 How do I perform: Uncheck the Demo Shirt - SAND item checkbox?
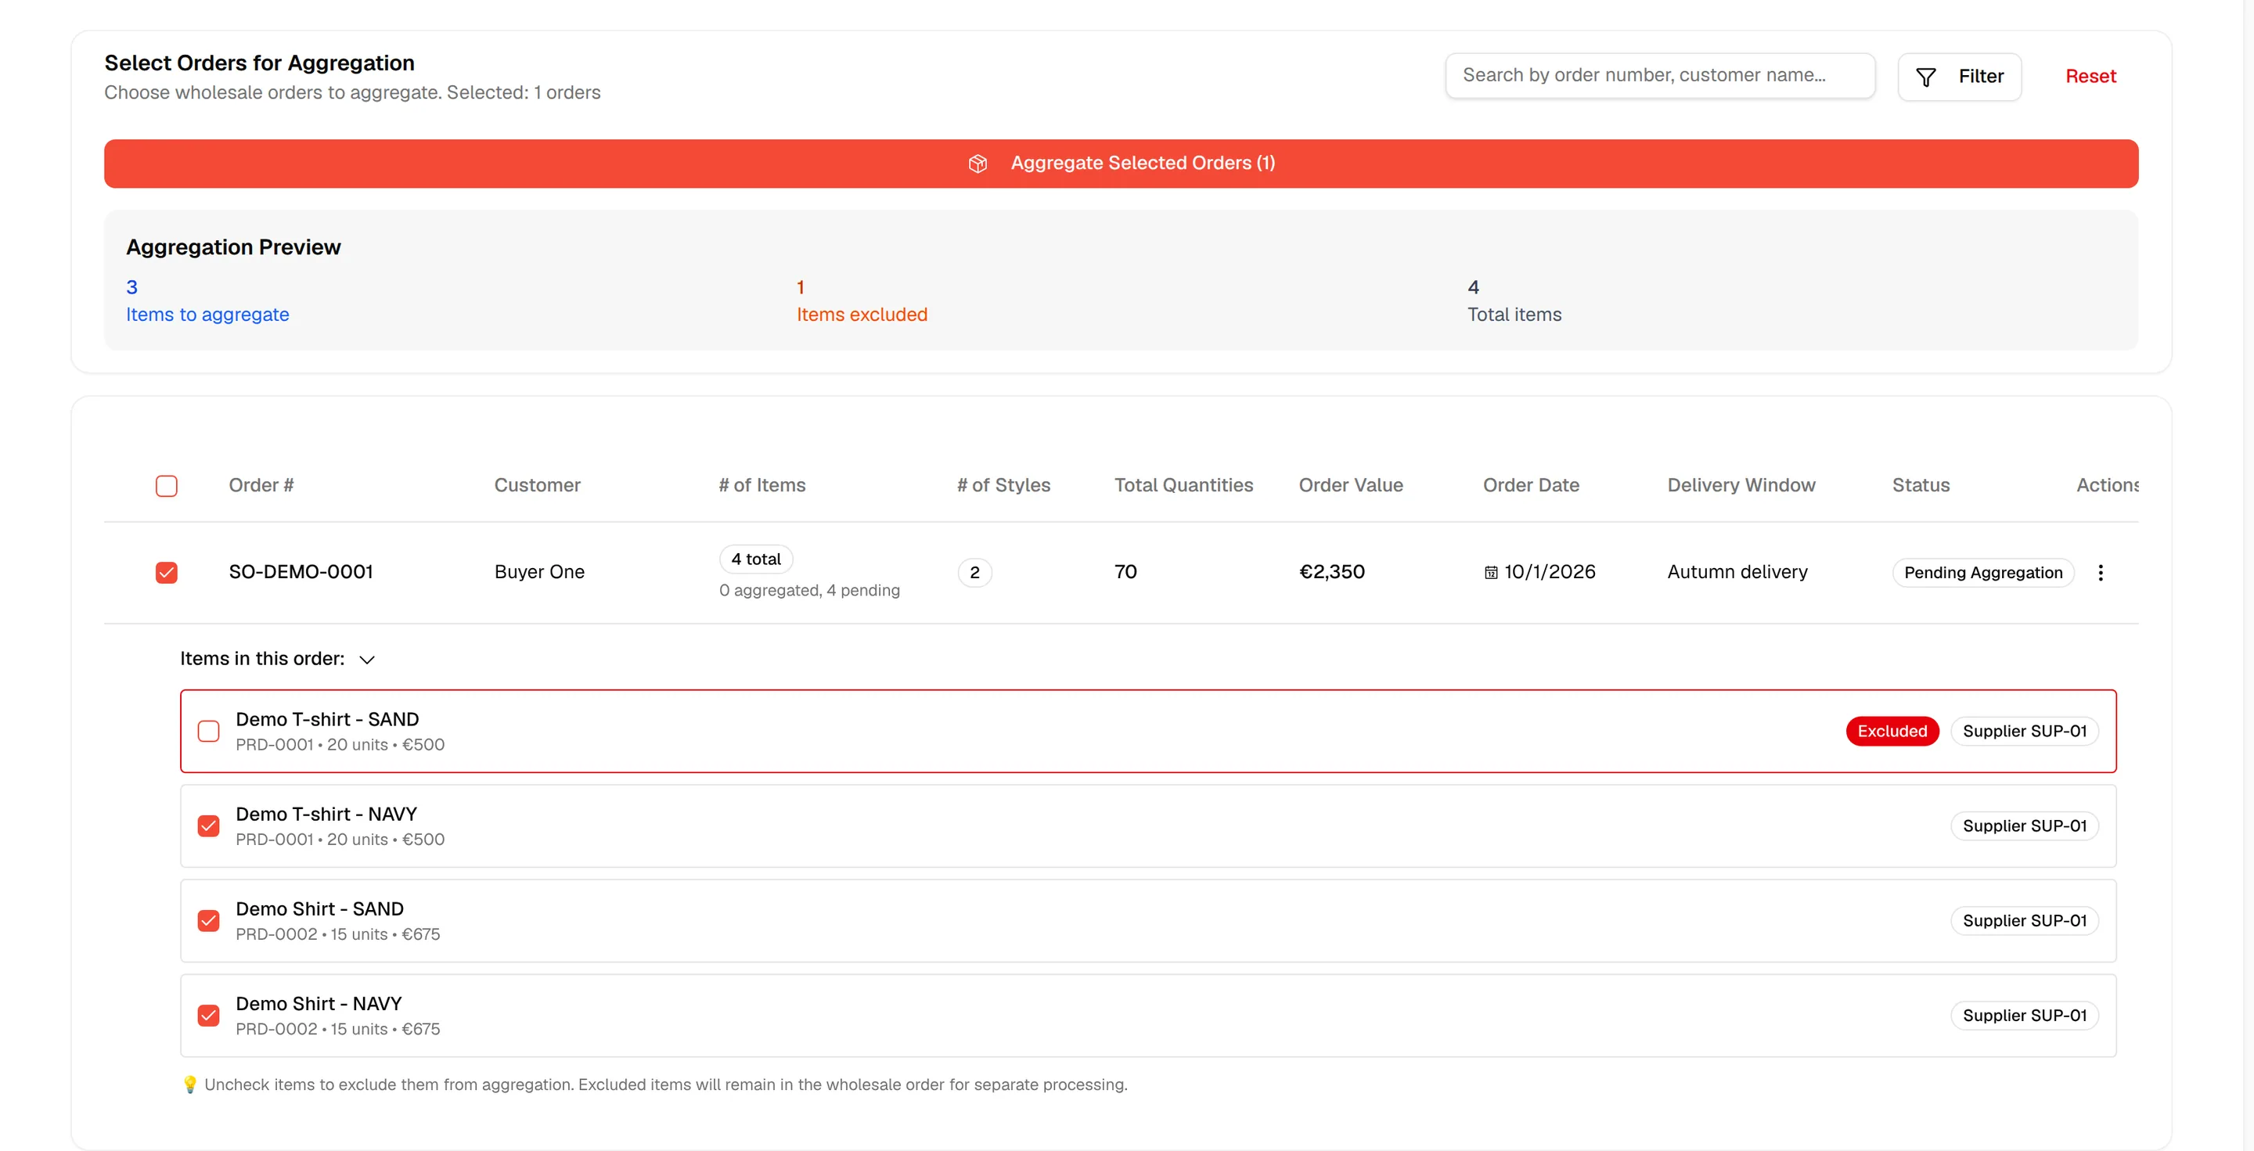click(x=208, y=920)
